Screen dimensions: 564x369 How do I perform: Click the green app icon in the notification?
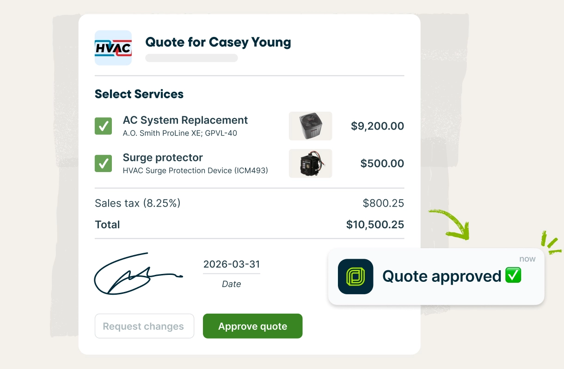point(356,276)
